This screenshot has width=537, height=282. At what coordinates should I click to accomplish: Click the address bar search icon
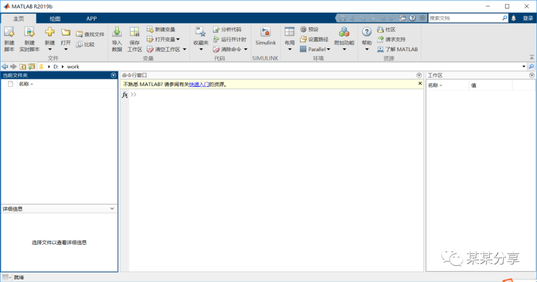(531, 67)
